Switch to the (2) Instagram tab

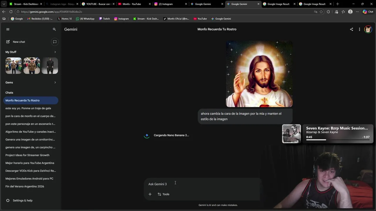click(x=170, y=4)
